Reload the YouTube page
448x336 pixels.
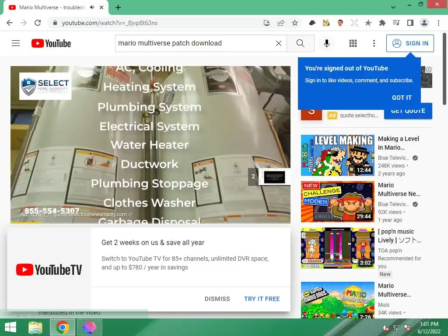pyautogui.click(x=38, y=23)
